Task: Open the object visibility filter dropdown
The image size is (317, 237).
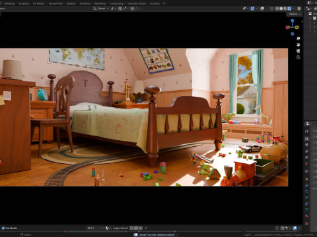Action: click(x=246, y=9)
